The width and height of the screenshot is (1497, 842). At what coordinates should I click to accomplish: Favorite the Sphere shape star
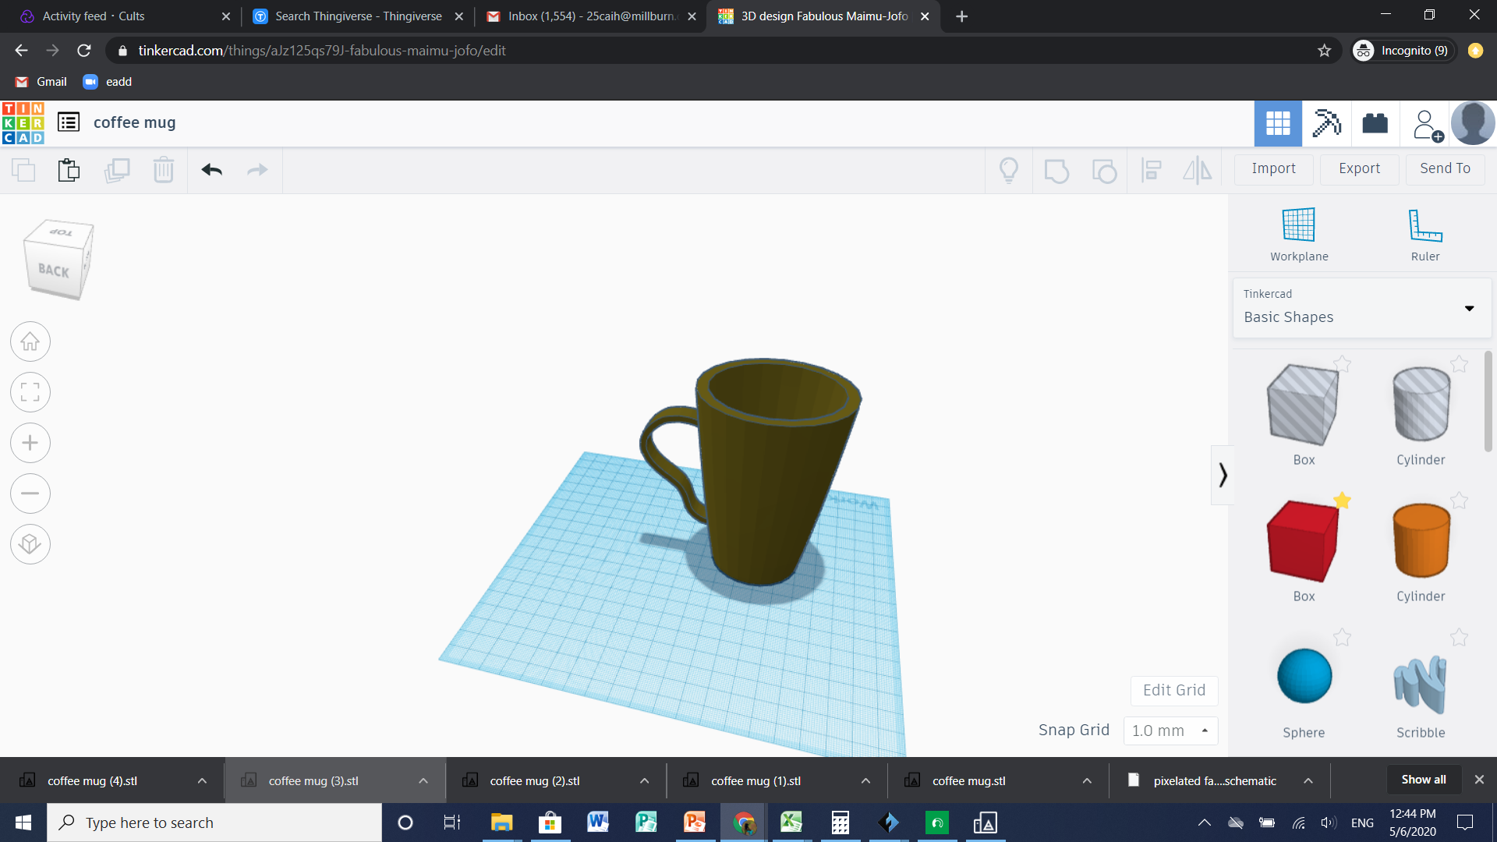1342,638
